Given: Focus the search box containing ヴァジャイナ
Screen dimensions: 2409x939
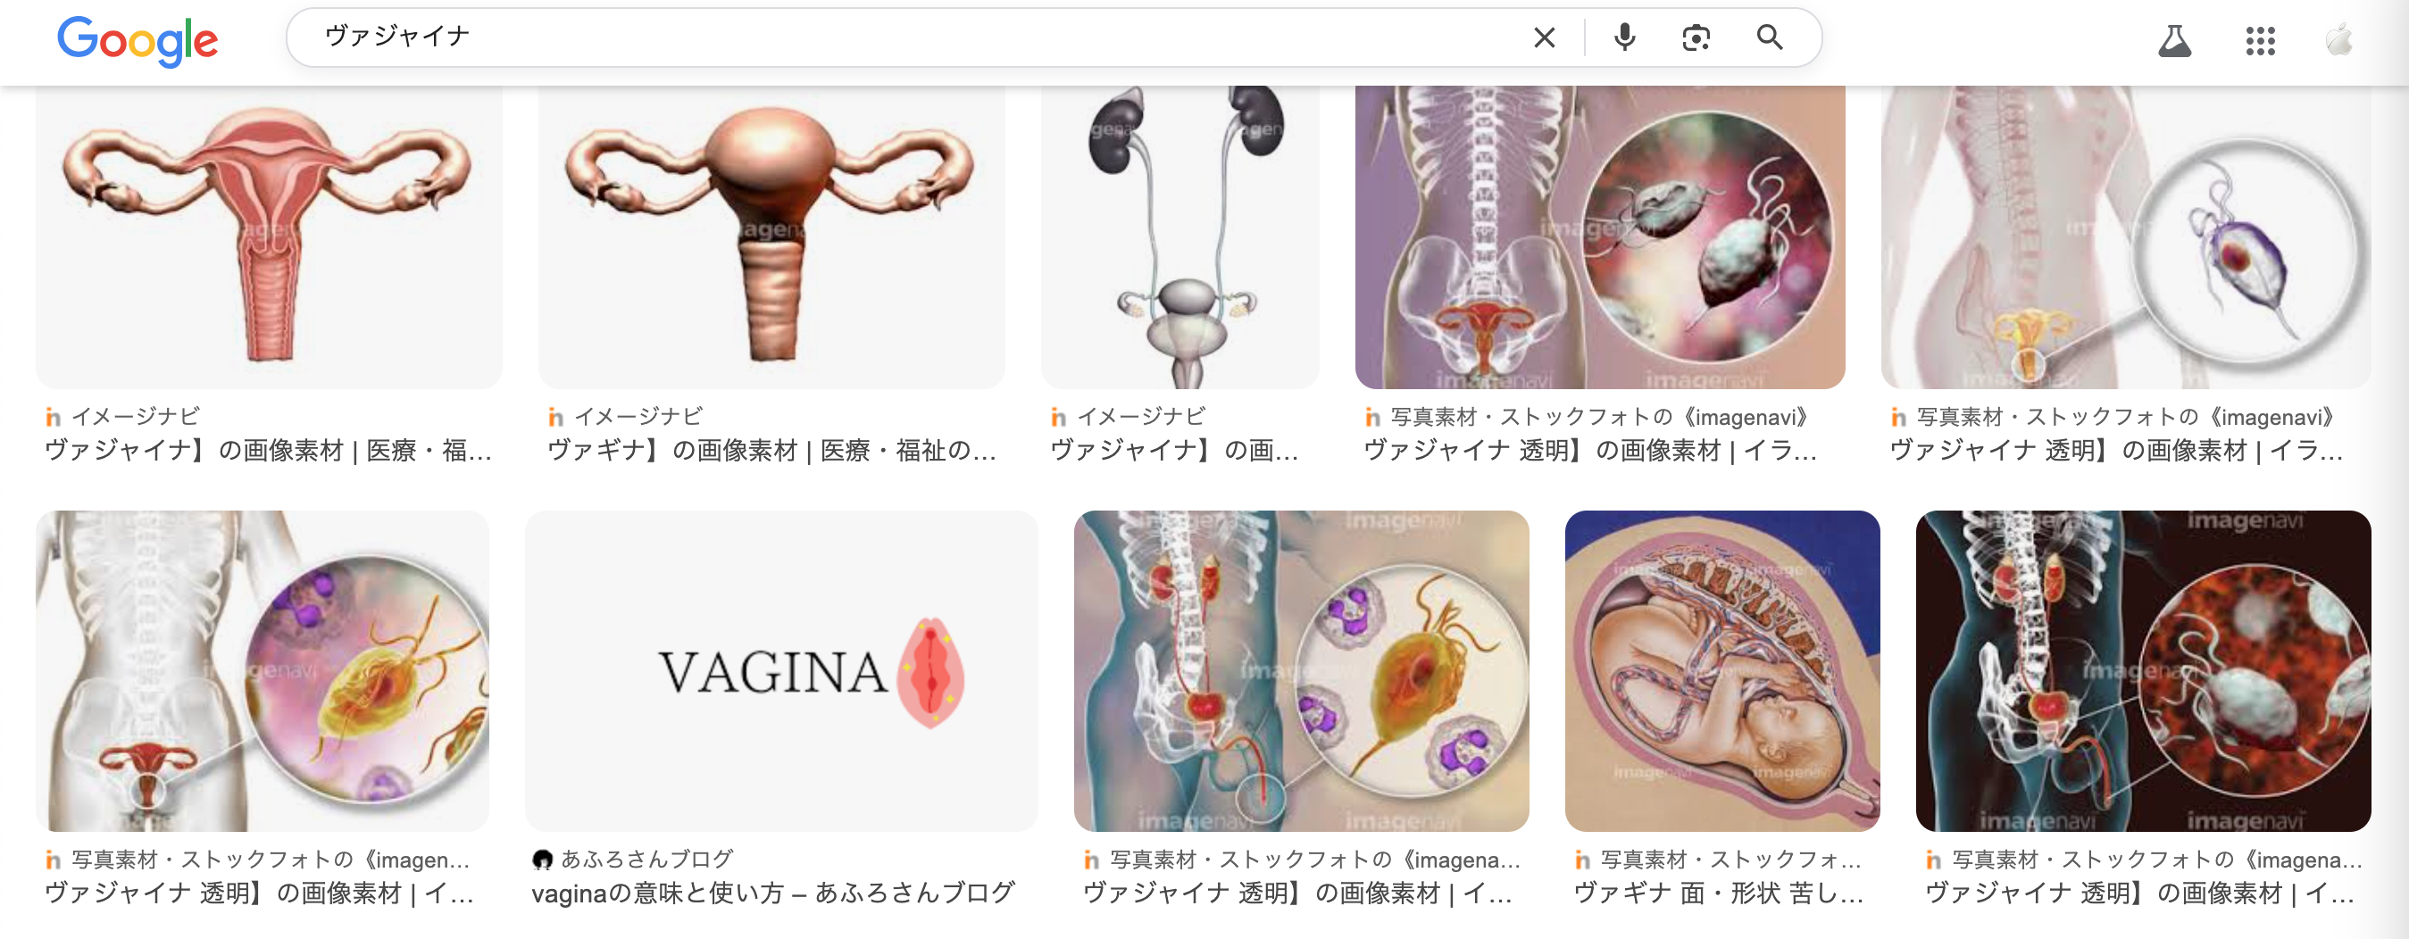Looking at the screenshot, I should [916, 37].
